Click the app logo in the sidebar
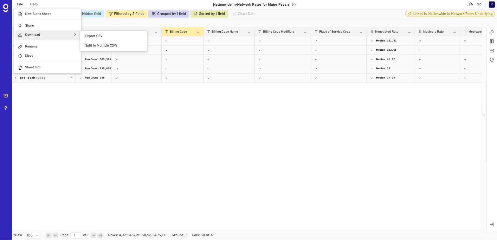This screenshot has width=497, height=240. click(6, 8)
